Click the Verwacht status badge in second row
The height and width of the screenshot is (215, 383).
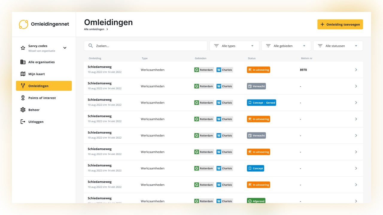[x=256, y=86]
